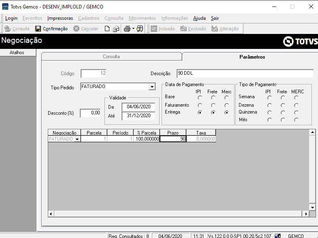Image resolution: width=318 pixels, height=238 pixels.
Task: Click the help question mark icon
Action: (140, 29)
